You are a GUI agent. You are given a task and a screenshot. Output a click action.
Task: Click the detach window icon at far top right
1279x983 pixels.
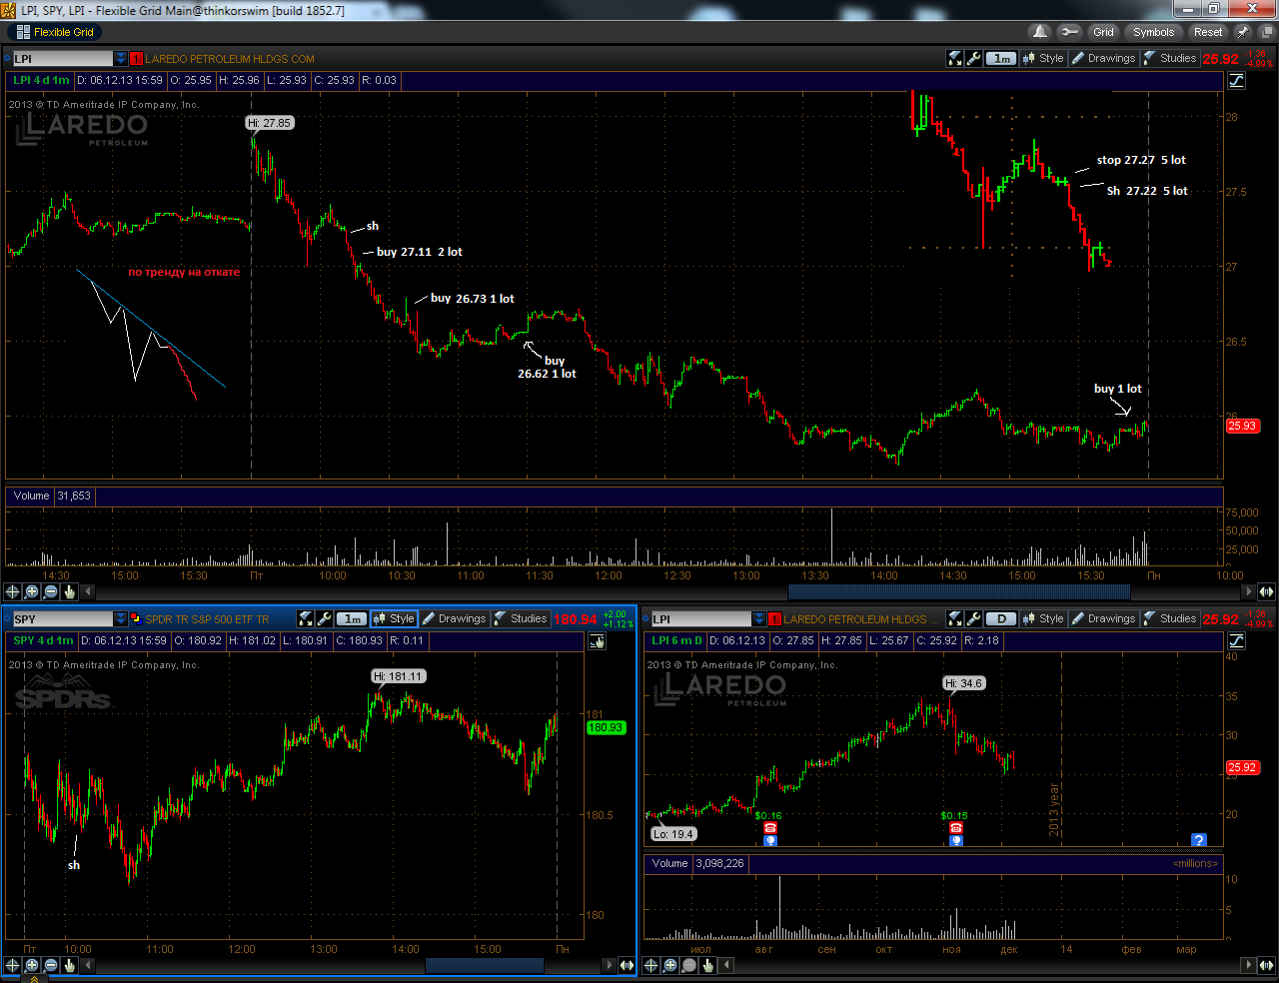pyautogui.click(x=1266, y=32)
